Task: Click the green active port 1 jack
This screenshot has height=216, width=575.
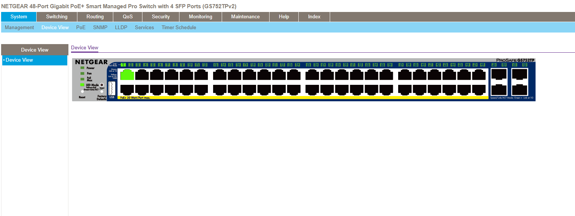Action: coord(127,75)
